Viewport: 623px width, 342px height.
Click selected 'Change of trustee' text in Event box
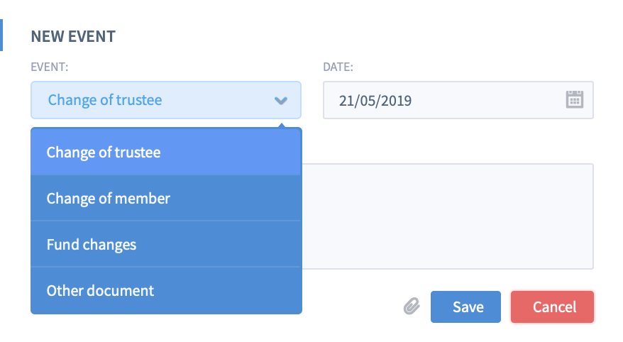pyautogui.click(x=105, y=100)
